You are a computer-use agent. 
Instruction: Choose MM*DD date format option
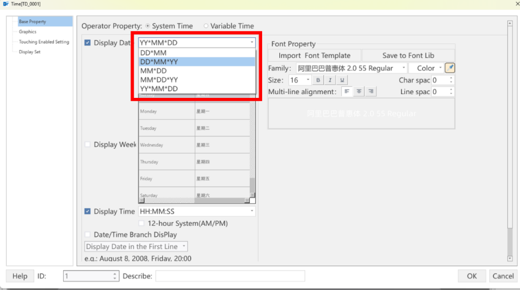[197, 70]
